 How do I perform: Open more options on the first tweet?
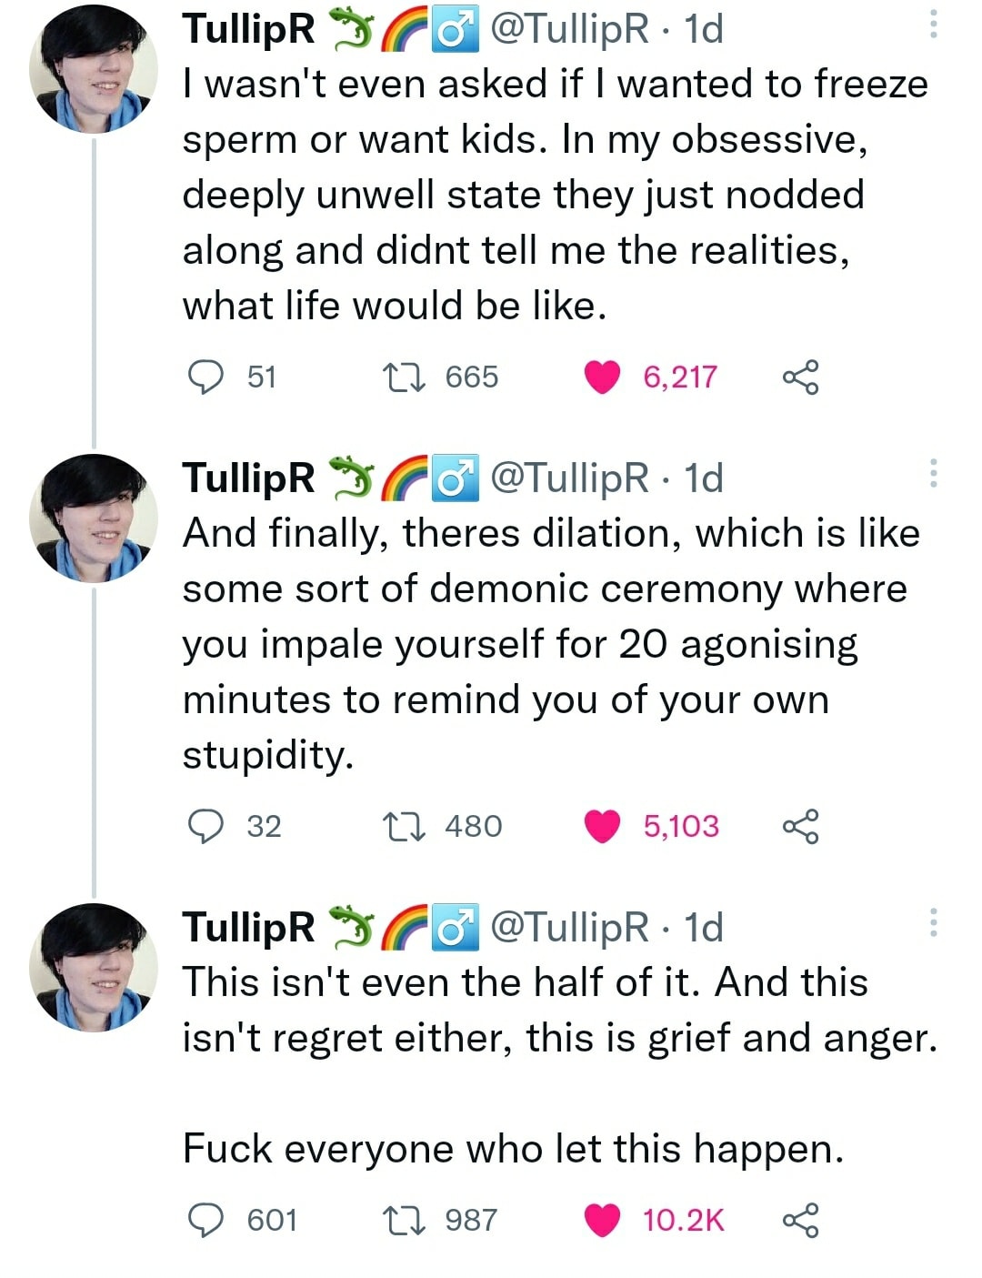(x=933, y=25)
